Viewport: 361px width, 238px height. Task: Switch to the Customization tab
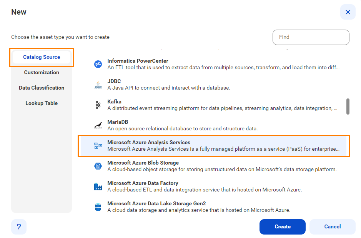42,73
